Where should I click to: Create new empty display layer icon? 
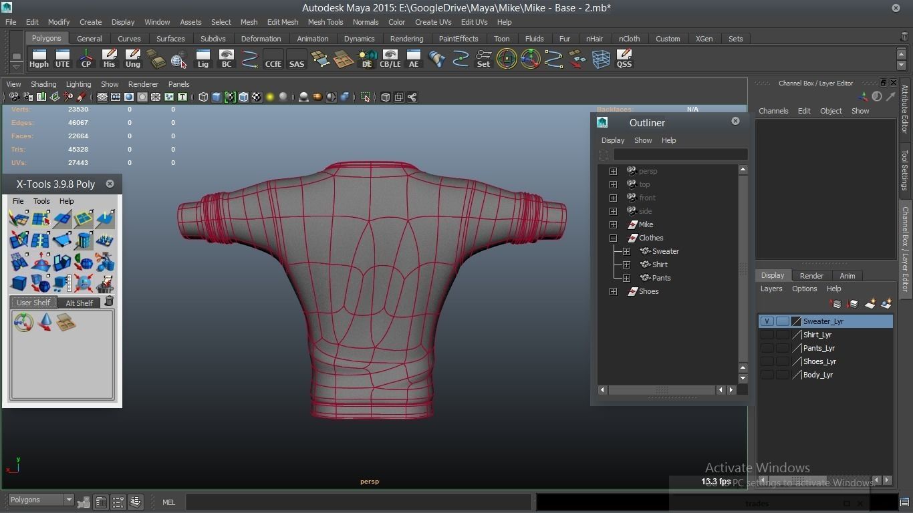870,304
